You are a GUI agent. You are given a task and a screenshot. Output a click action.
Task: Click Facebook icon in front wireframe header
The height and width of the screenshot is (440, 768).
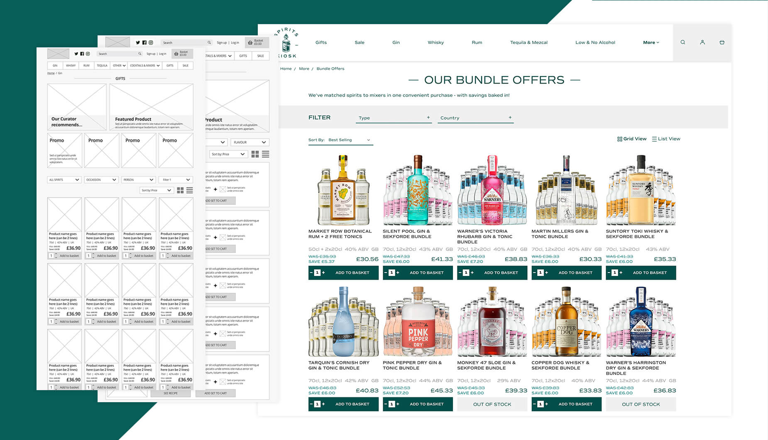[82, 54]
